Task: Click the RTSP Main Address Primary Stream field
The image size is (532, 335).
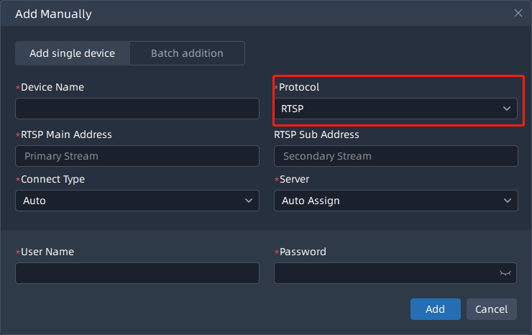Action: pyautogui.click(x=137, y=156)
